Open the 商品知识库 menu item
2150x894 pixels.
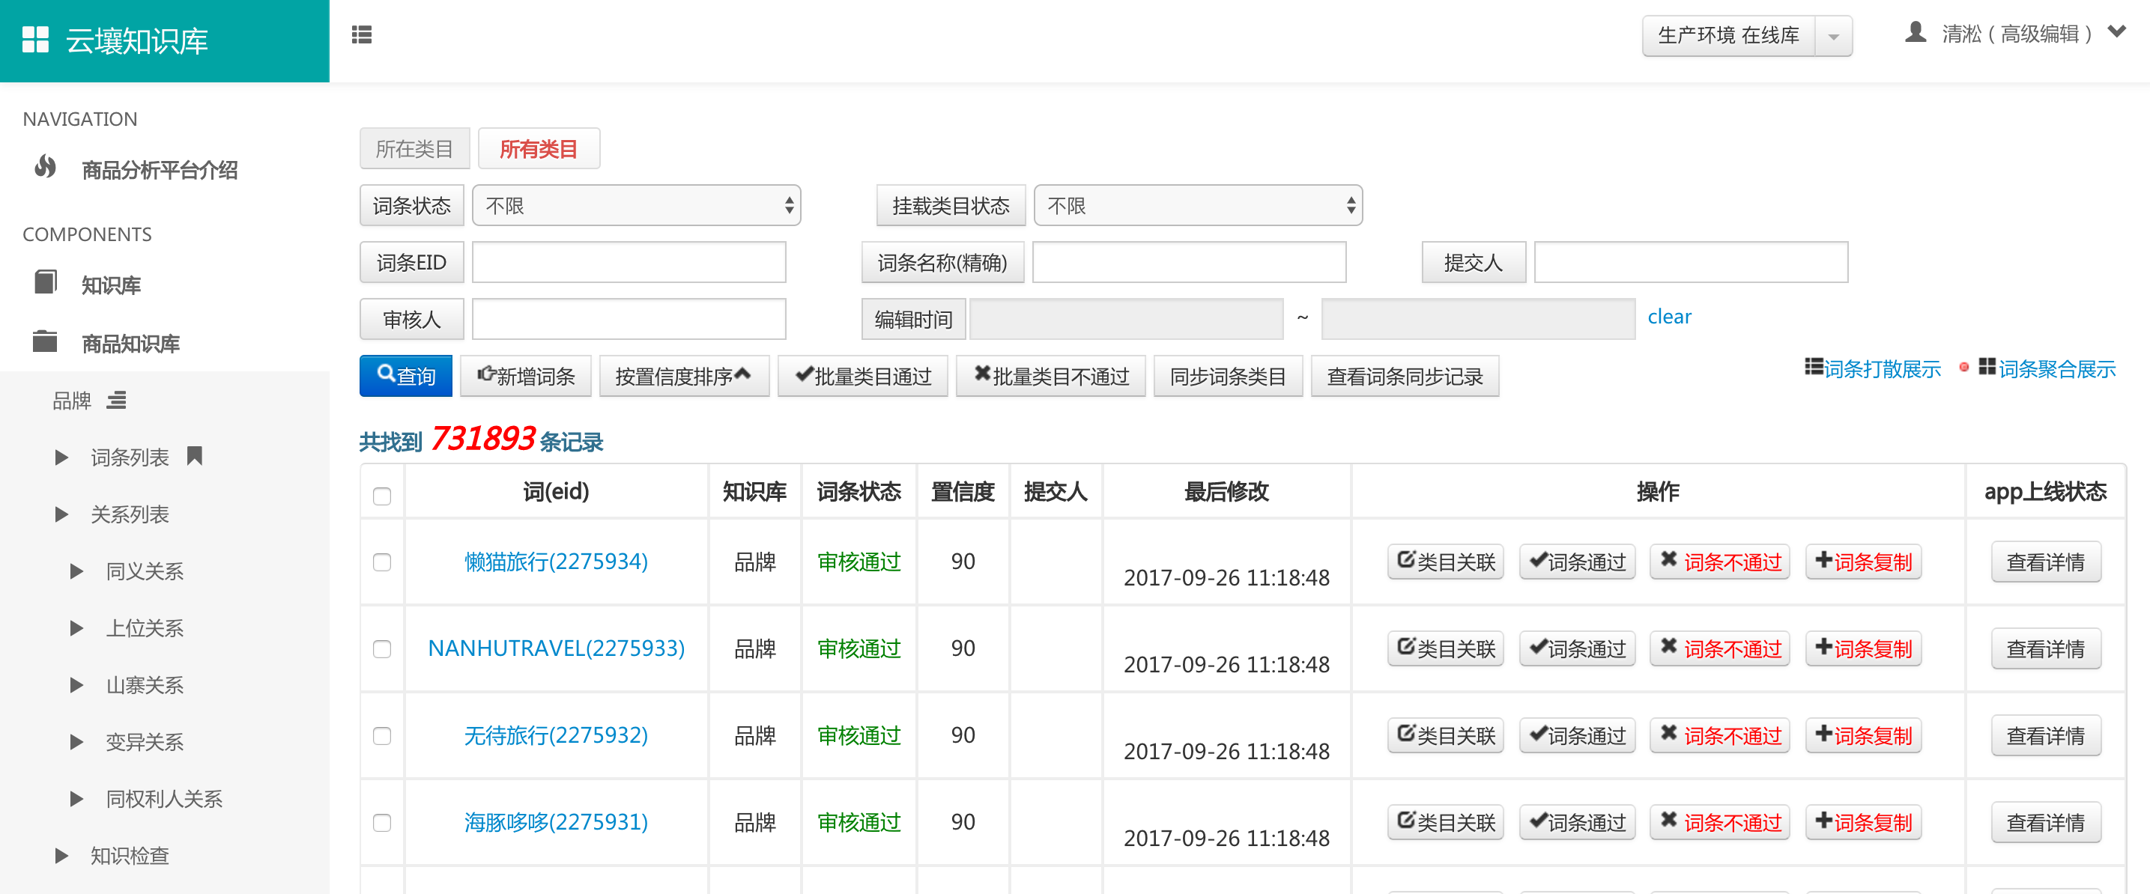(x=131, y=344)
